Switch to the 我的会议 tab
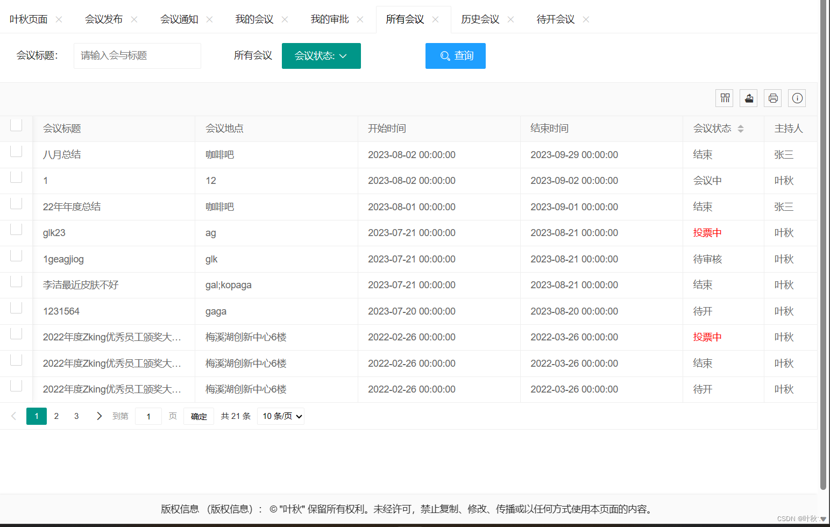Image resolution: width=830 pixels, height=527 pixels. 254,19
